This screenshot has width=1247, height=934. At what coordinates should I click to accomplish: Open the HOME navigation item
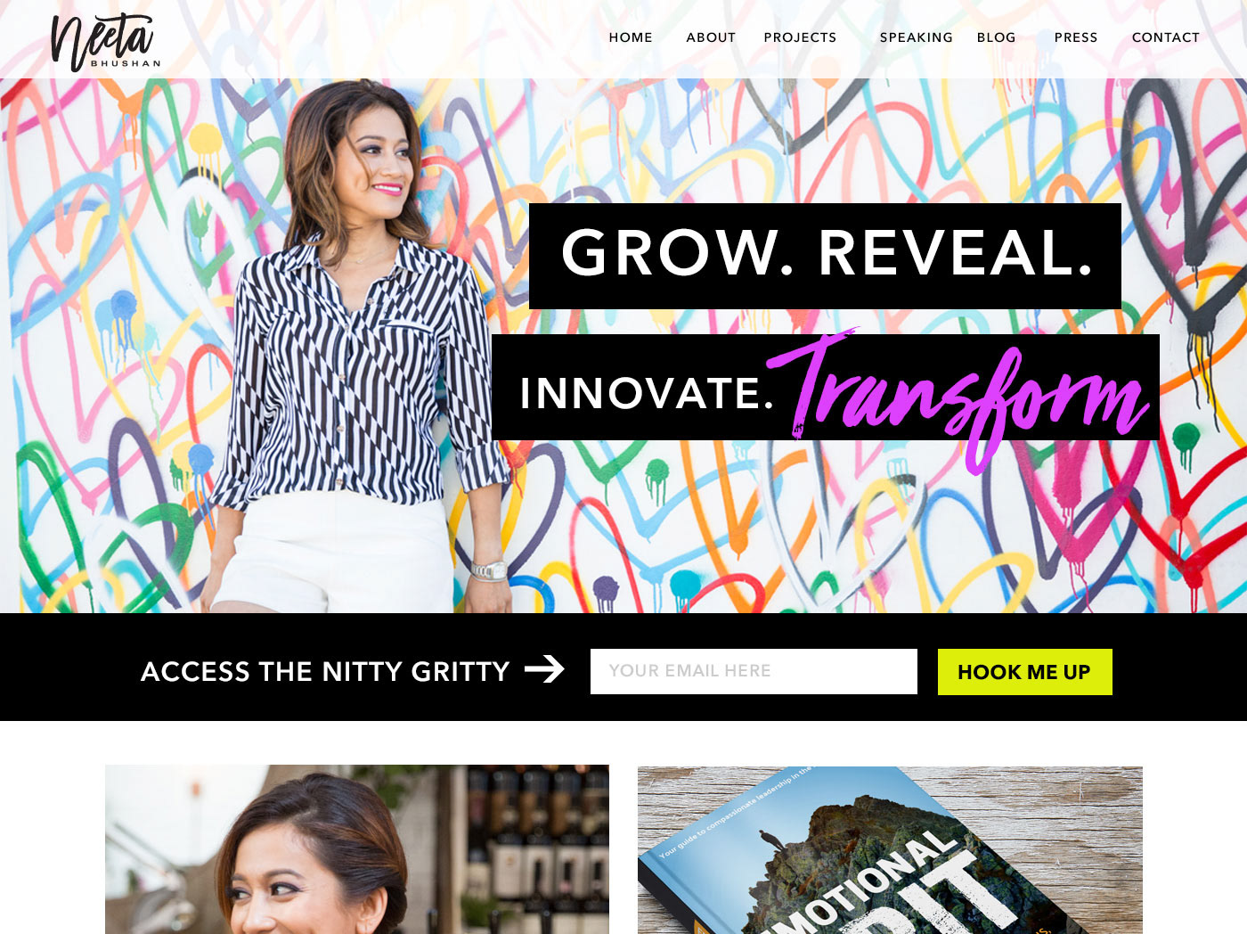coord(631,37)
